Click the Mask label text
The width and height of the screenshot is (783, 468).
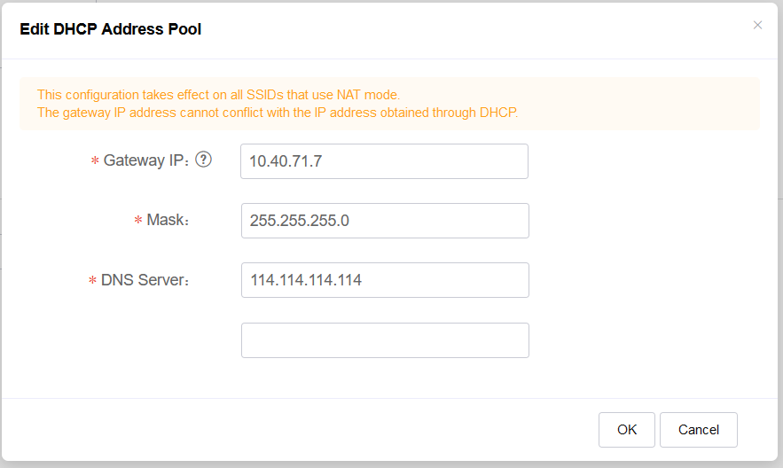click(168, 220)
